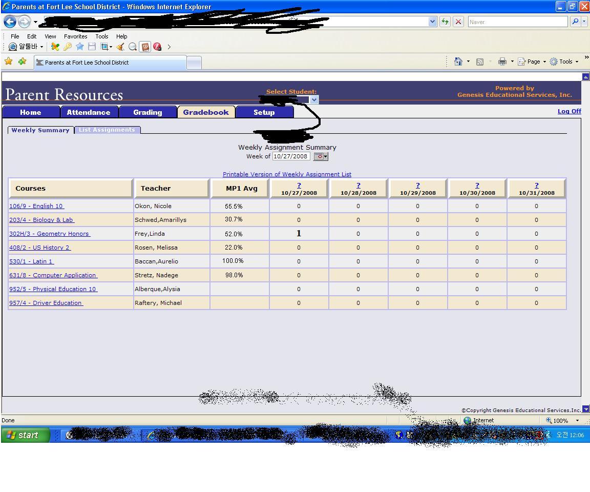
Task: Click the red Stop loading icon
Action: tap(458, 22)
